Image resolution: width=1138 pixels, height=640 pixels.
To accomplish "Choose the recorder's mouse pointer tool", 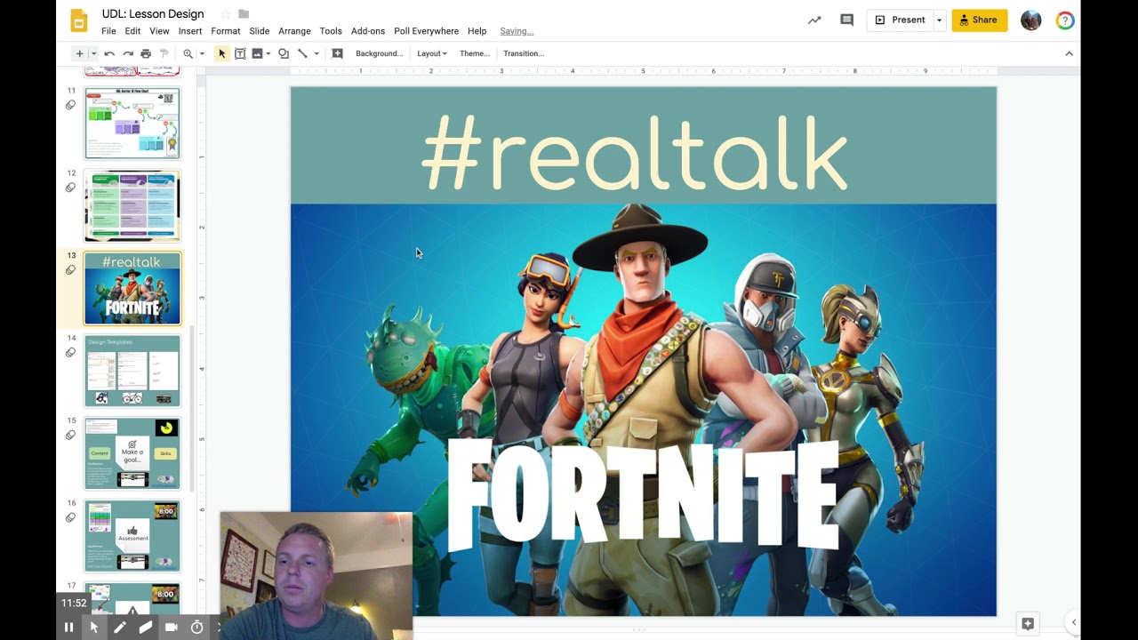I will (94, 628).
